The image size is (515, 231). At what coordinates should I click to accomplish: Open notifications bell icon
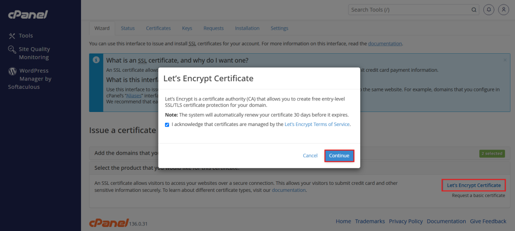click(x=489, y=10)
